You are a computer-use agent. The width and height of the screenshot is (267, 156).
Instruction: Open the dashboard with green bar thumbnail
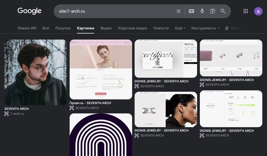click(231, 109)
